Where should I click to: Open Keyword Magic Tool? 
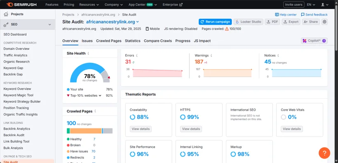click(x=18, y=95)
